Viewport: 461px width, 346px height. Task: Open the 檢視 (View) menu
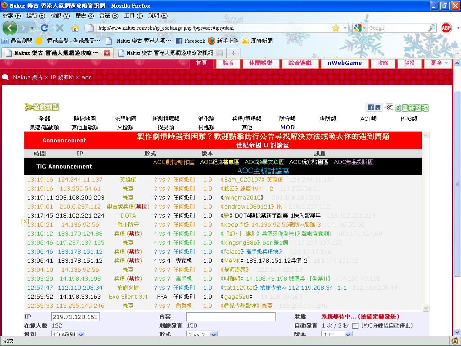click(x=60, y=16)
